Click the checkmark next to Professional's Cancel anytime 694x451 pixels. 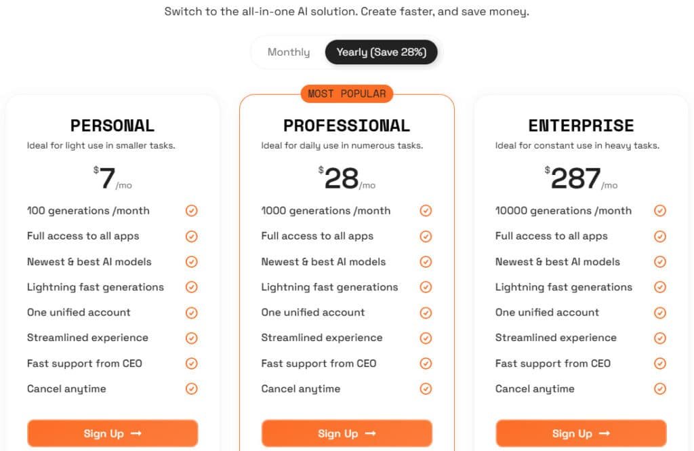[x=426, y=389]
